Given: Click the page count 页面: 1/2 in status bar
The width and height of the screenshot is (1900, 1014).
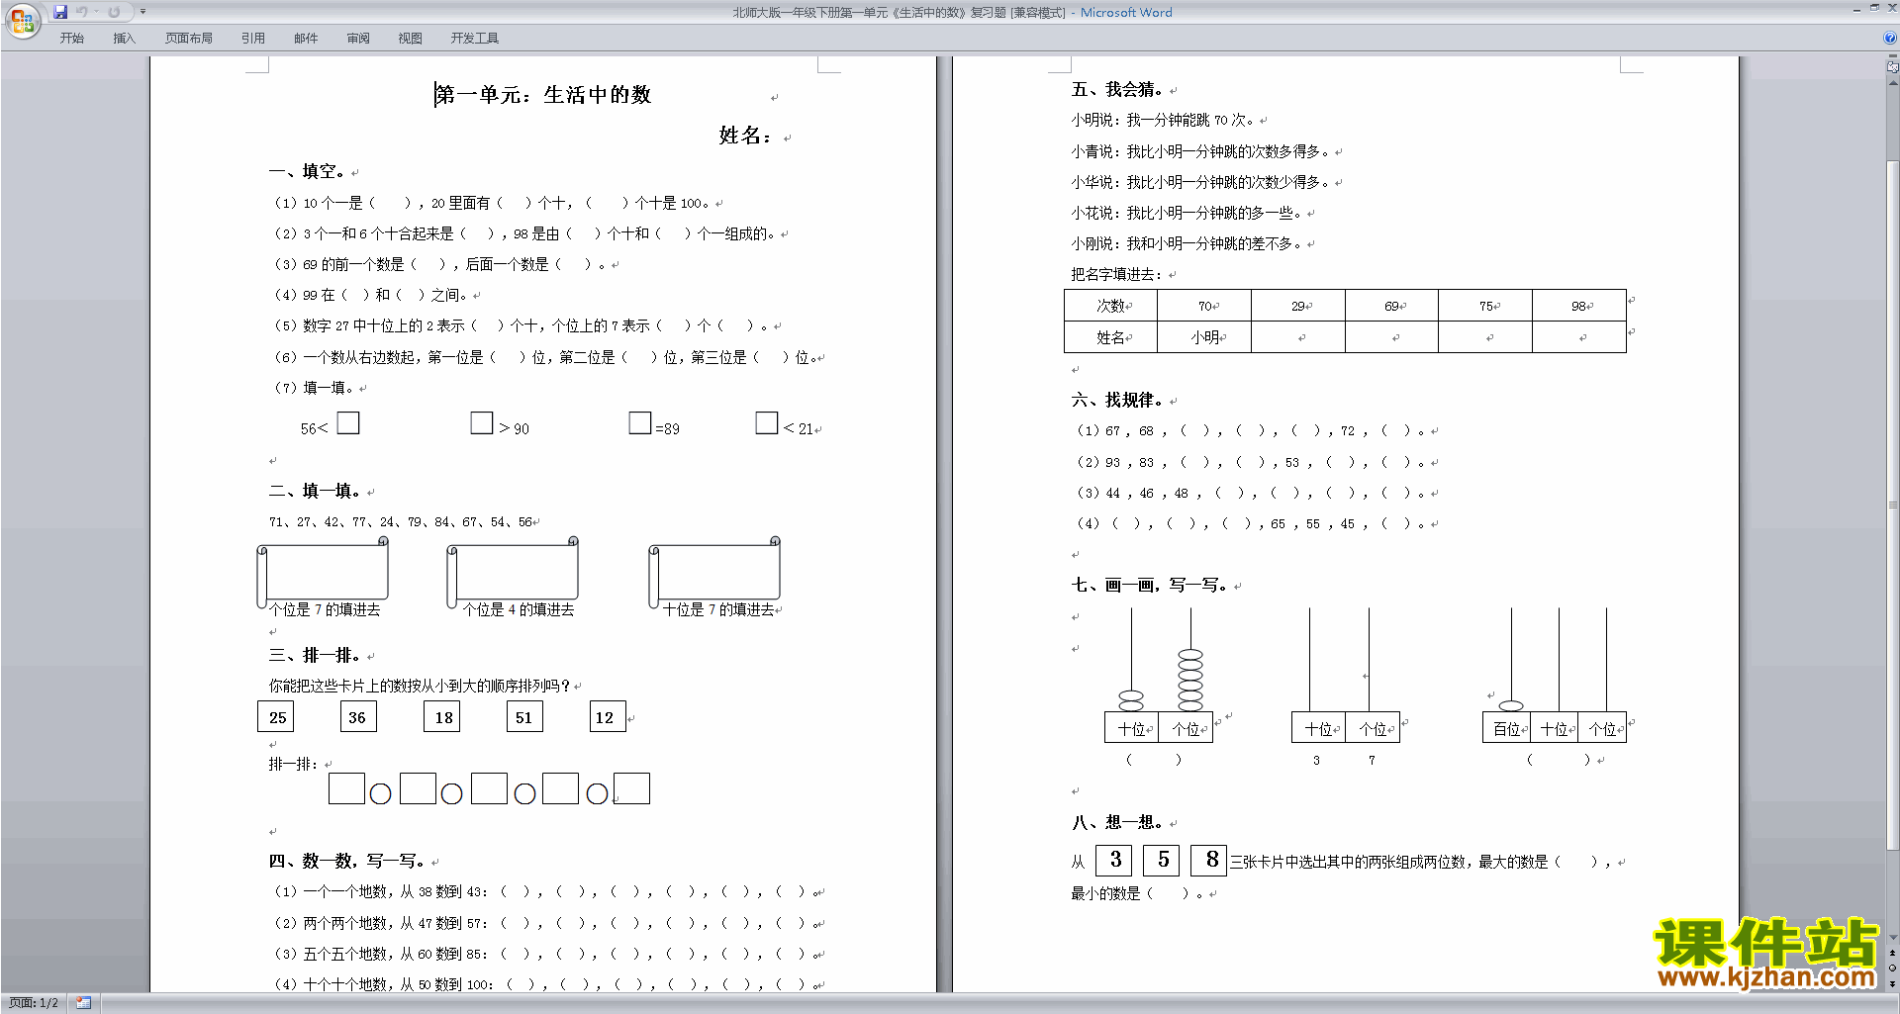Looking at the screenshot, I should pyautogui.click(x=34, y=1003).
